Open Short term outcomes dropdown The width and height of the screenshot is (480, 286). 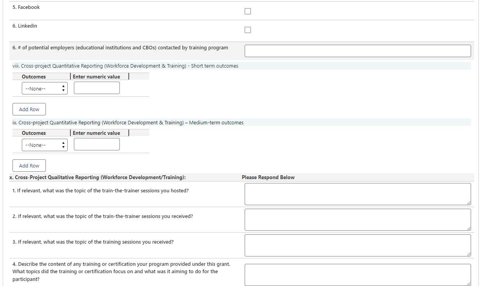[x=45, y=88]
